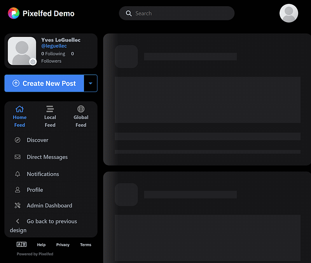Click the Discover compass icon
Screen dimensions: 311x263
click(x=17, y=140)
